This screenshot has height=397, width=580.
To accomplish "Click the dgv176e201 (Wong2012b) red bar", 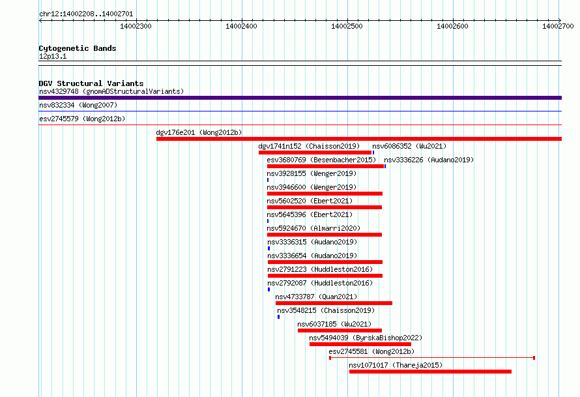I will point(359,139).
